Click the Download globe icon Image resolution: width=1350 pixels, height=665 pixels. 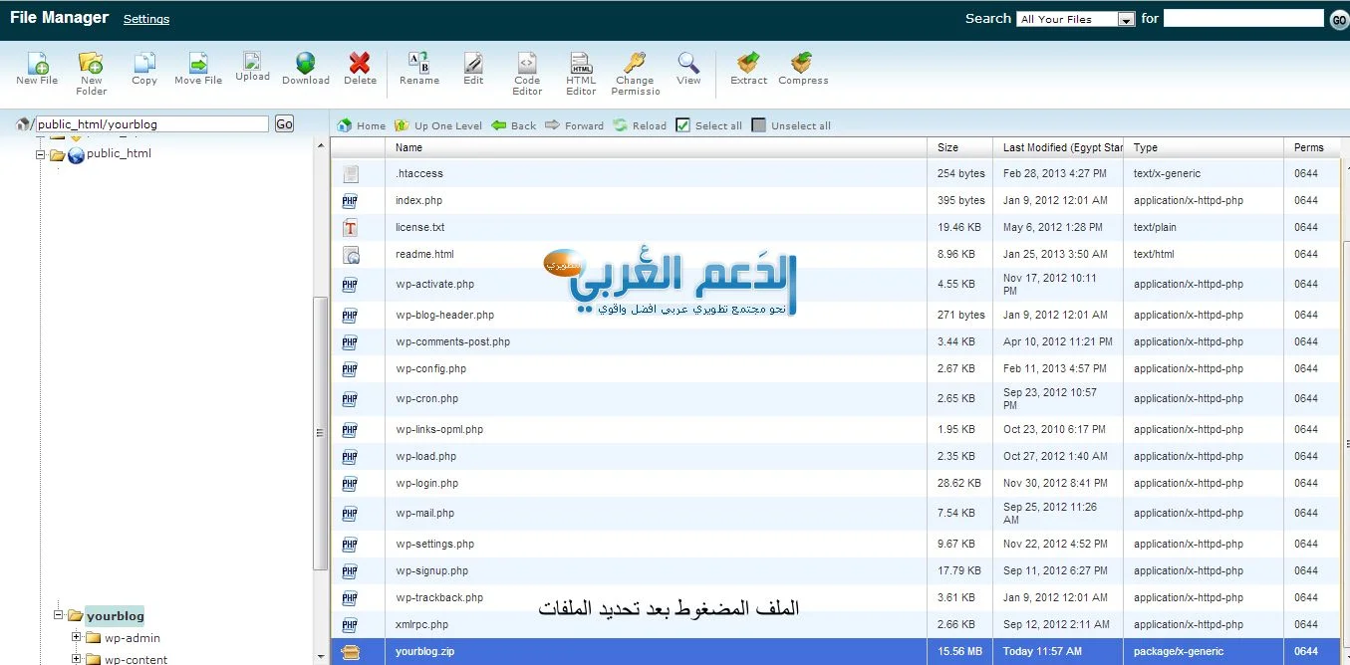point(305,66)
